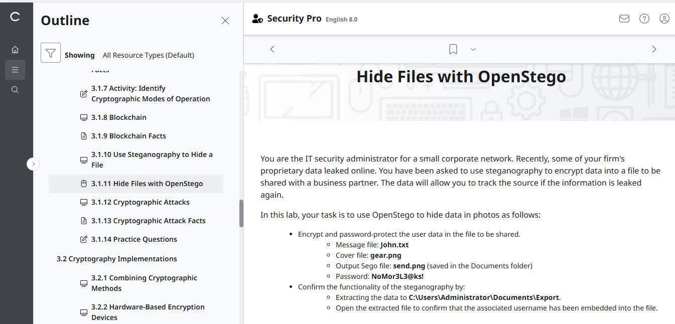Bookmark this page with the bookmark icon
This screenshot has height=324, width=675.
tap(453, 49)
